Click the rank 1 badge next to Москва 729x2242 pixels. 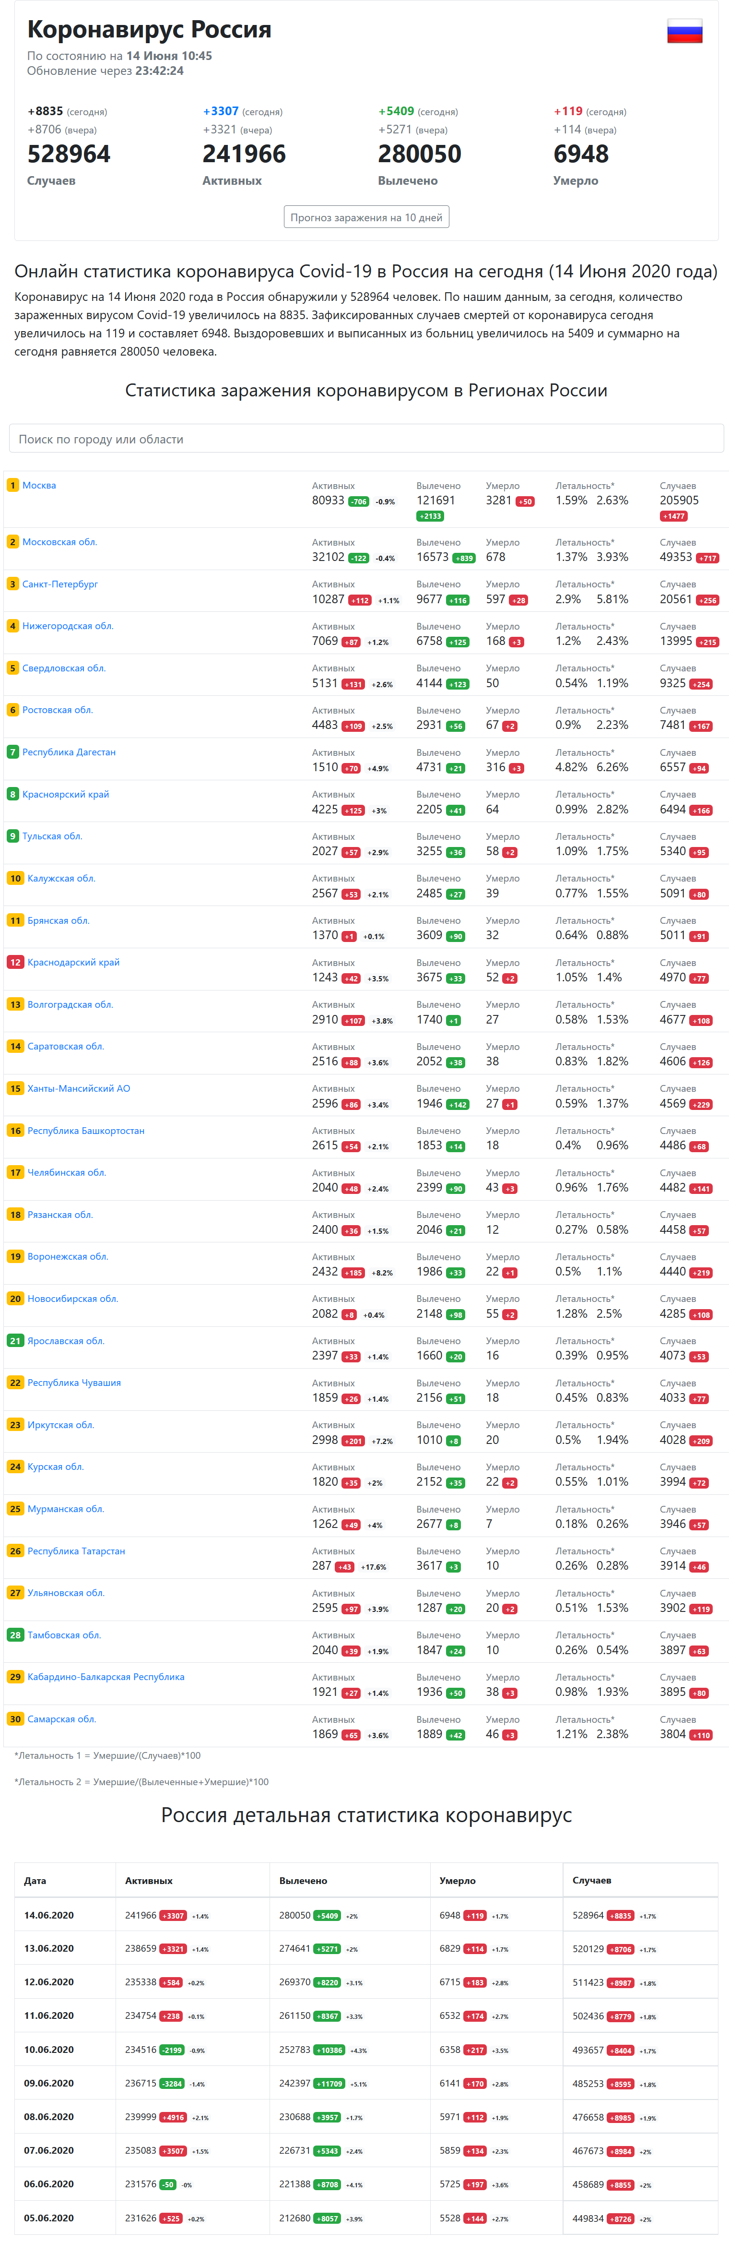point(13,486)
